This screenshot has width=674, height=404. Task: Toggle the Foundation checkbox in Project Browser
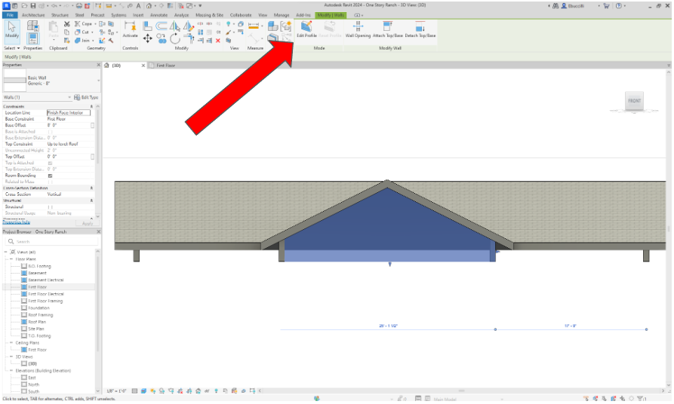pyautogui.click(x=24, y=308)
